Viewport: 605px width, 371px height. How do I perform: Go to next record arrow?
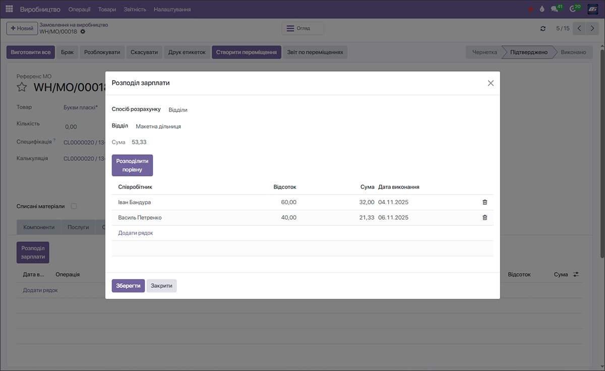592,29
